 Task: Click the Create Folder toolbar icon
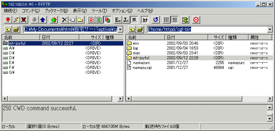(x=81, y=20)
